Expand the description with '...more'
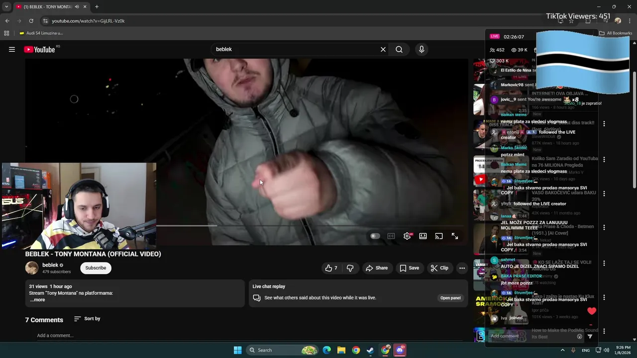This screenshot has width=637, height=358. tap(37, 300)
